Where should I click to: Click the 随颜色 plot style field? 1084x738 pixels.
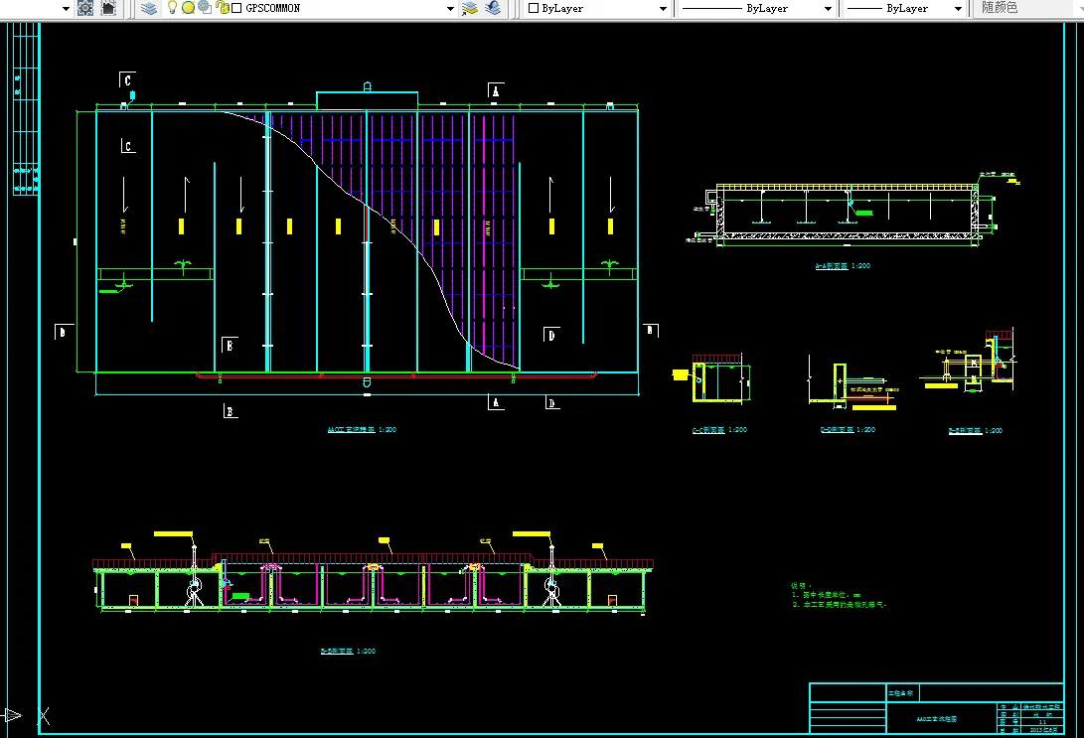pos(1028,8)
